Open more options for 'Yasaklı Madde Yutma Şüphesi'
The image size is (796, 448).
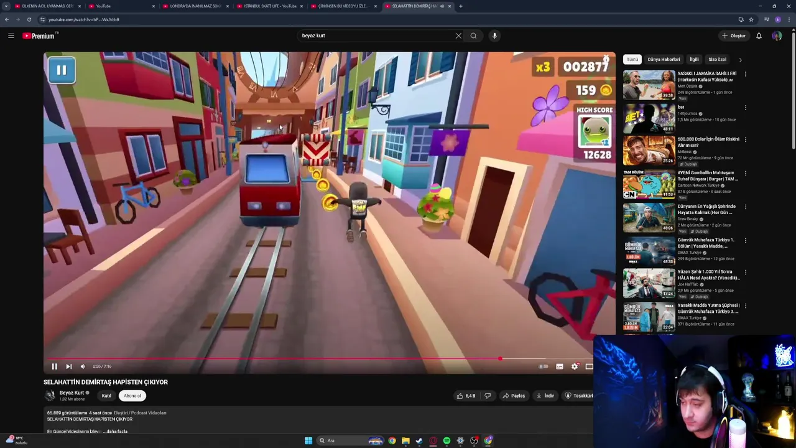(x=745, y=306)
